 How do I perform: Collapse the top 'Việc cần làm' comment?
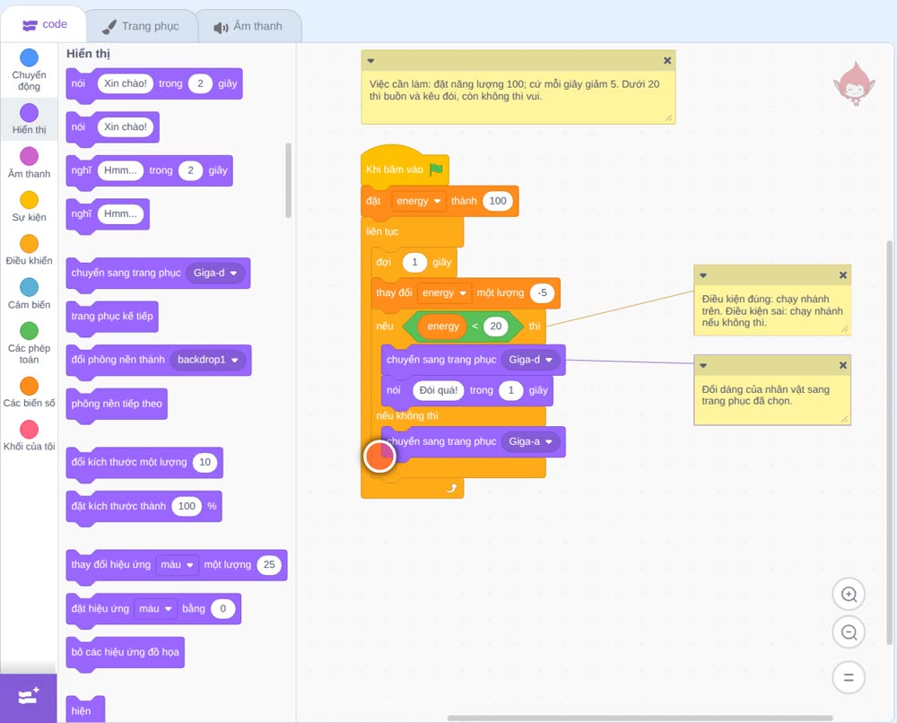tap(370, 61)
